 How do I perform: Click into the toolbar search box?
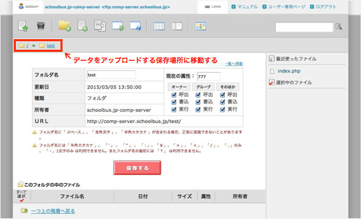[x=304, y=27]
